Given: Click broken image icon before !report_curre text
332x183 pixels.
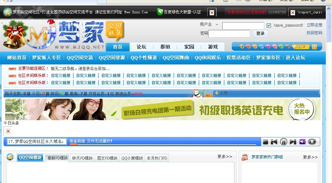Looking at the screenshot, I should [x=292, y=13].
